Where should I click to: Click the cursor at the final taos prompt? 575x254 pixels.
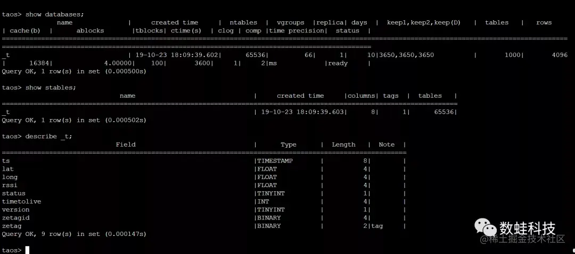(x=27, y=250)
